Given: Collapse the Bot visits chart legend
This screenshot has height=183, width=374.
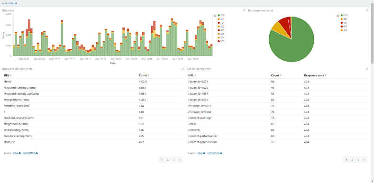Looking at the screenshot, I should pos(215,16).
